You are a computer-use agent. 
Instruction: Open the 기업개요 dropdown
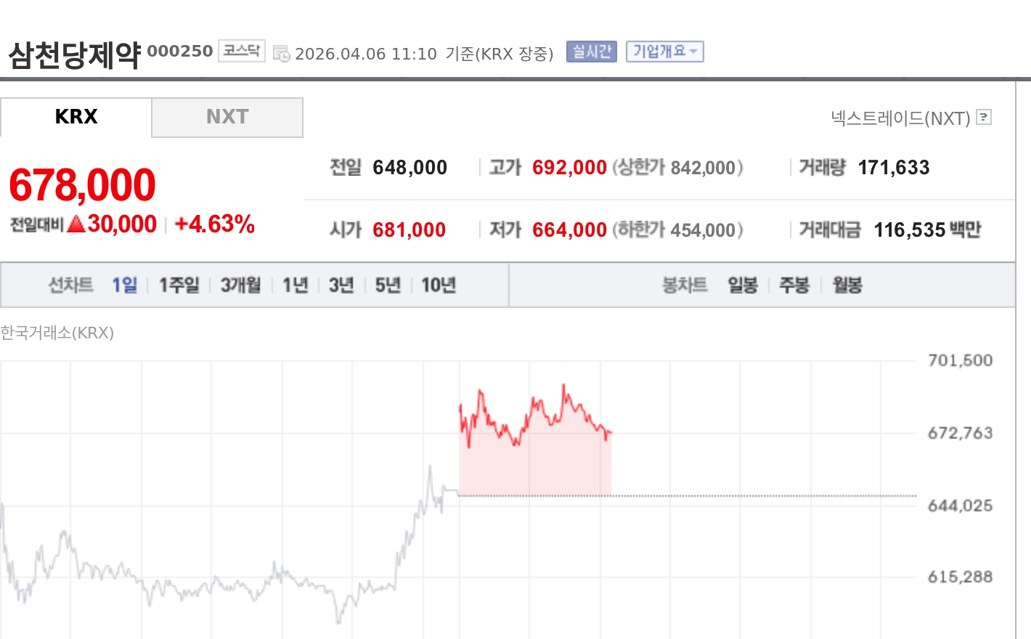[664, 51]
